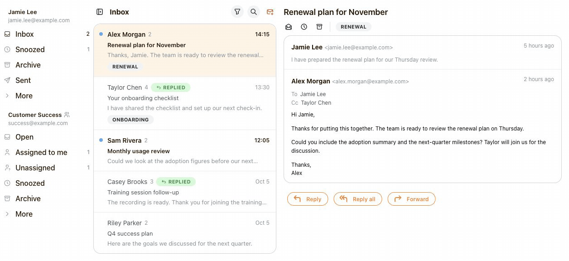Open the Sent folder
The height and width of the screenshot is (261, 569).
tap(46, 80)
